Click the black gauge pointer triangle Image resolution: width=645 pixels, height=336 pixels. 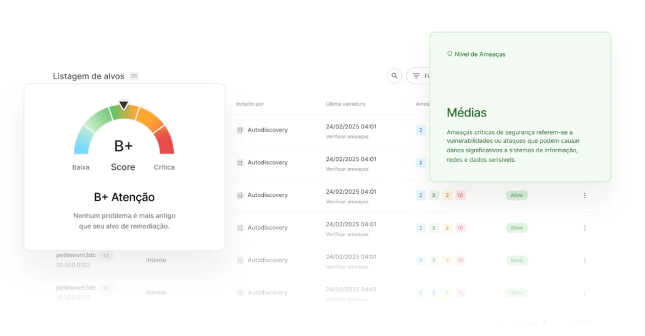(x=124, y=106)
